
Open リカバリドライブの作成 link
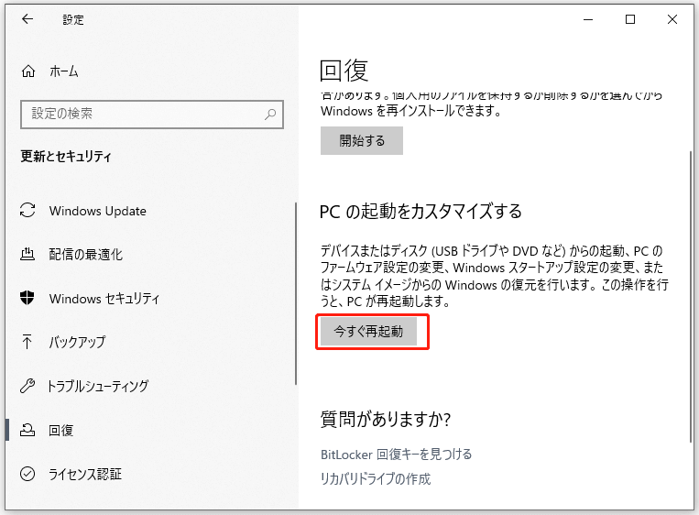point(376,479)
